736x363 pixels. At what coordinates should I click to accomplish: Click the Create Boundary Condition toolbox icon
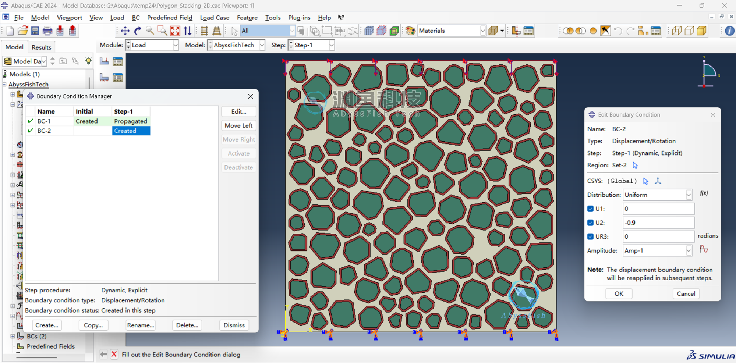(x=104, y=77)
